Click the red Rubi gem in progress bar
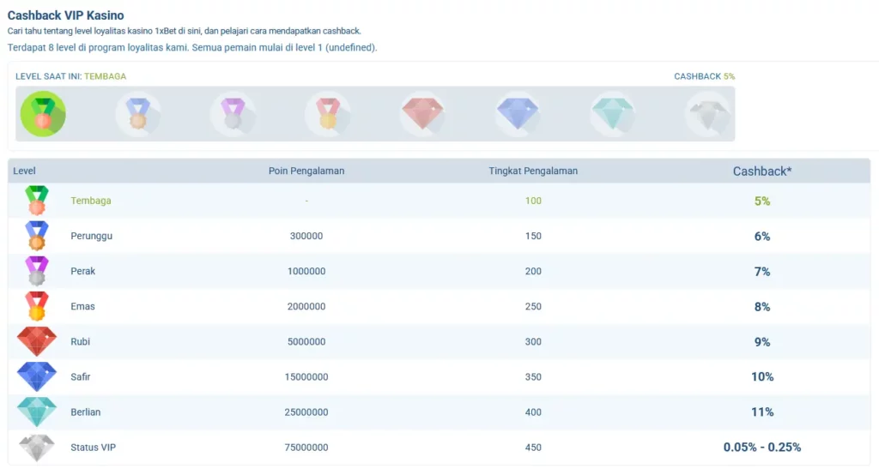879x469 pixels. pyautogui.click(x=422, y=114)
